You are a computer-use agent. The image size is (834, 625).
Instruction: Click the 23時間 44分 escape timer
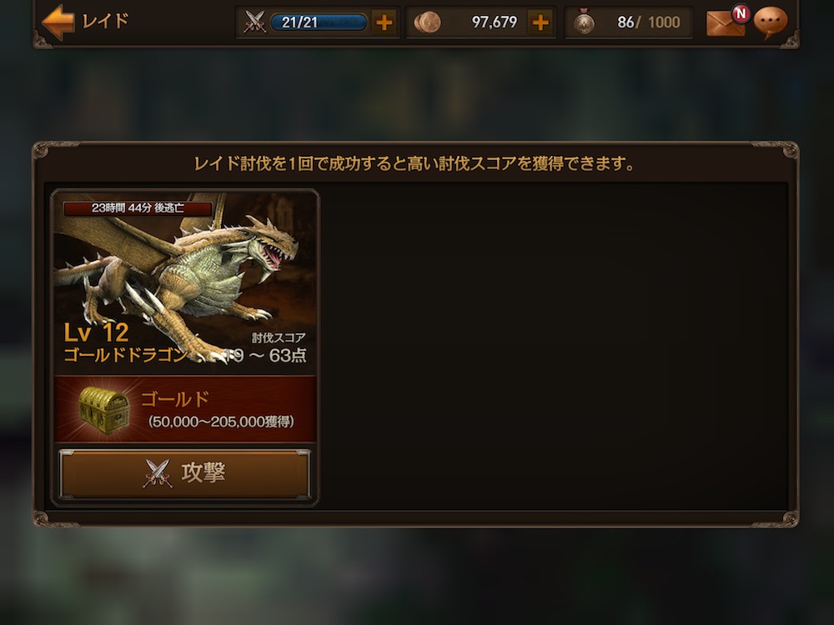138,207
